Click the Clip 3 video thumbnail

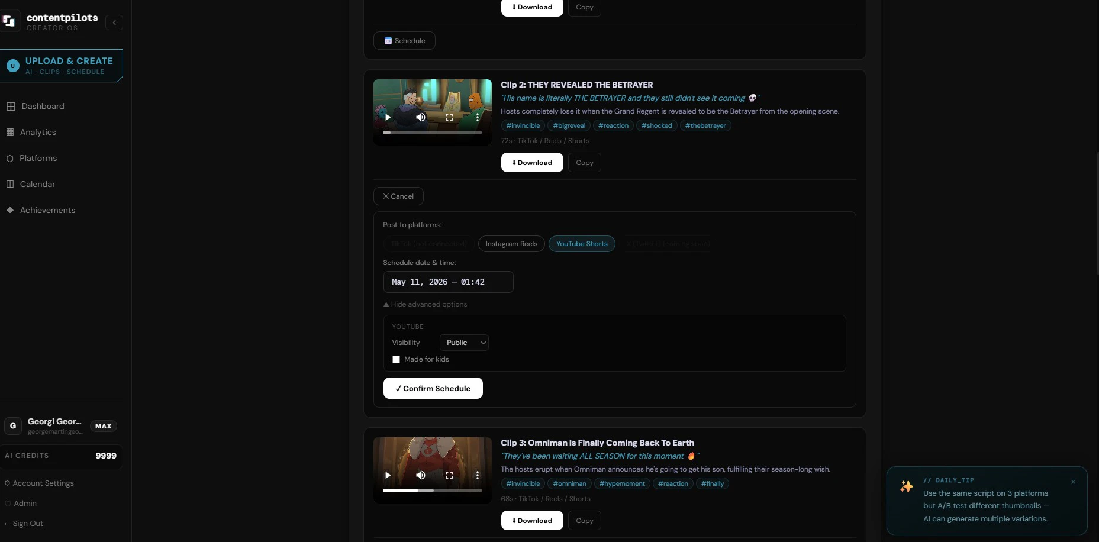pyautogui.click(x=433, y=470)
